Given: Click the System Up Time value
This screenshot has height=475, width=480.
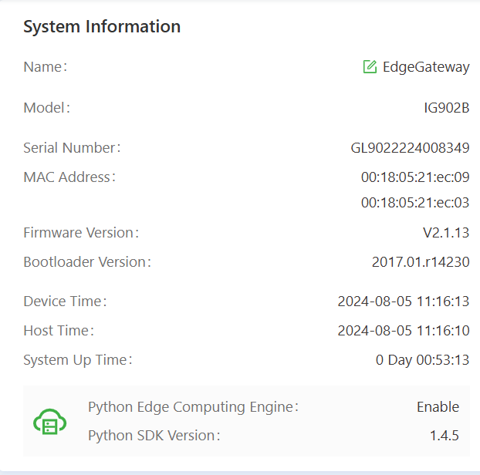Looking at the screenshot, I should [422, 360].
